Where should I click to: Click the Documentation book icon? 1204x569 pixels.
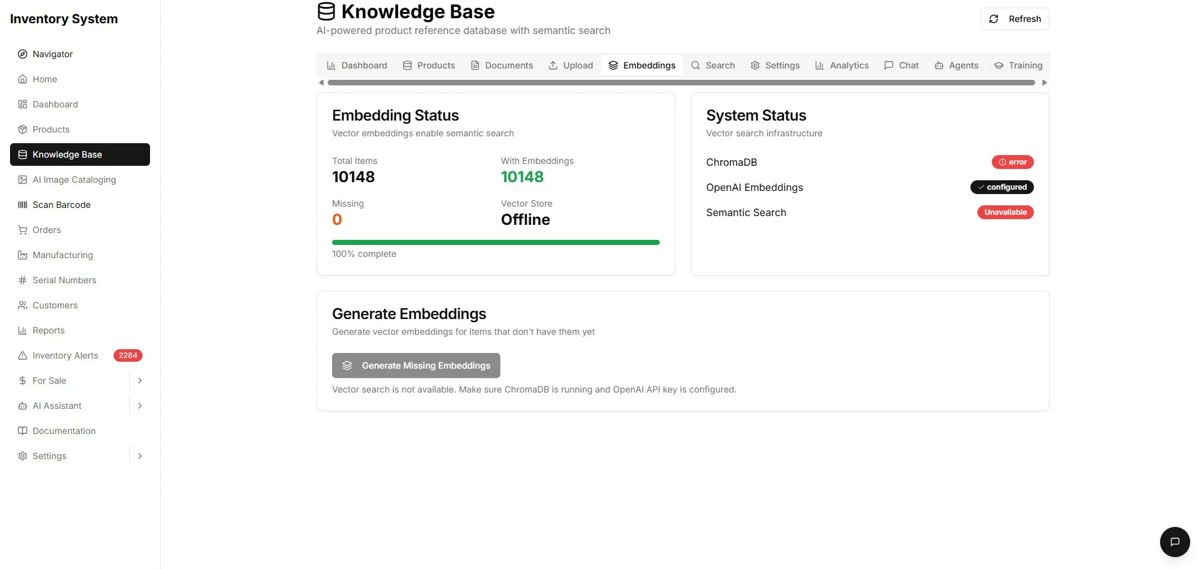(23, 431)
